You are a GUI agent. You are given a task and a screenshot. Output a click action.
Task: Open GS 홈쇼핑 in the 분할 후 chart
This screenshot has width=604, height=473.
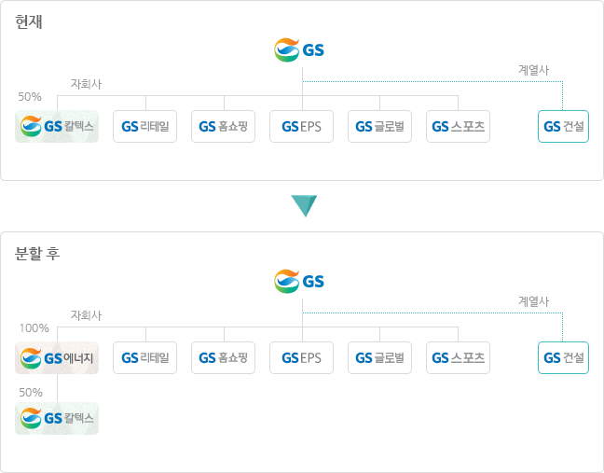(x=224, y=357)
